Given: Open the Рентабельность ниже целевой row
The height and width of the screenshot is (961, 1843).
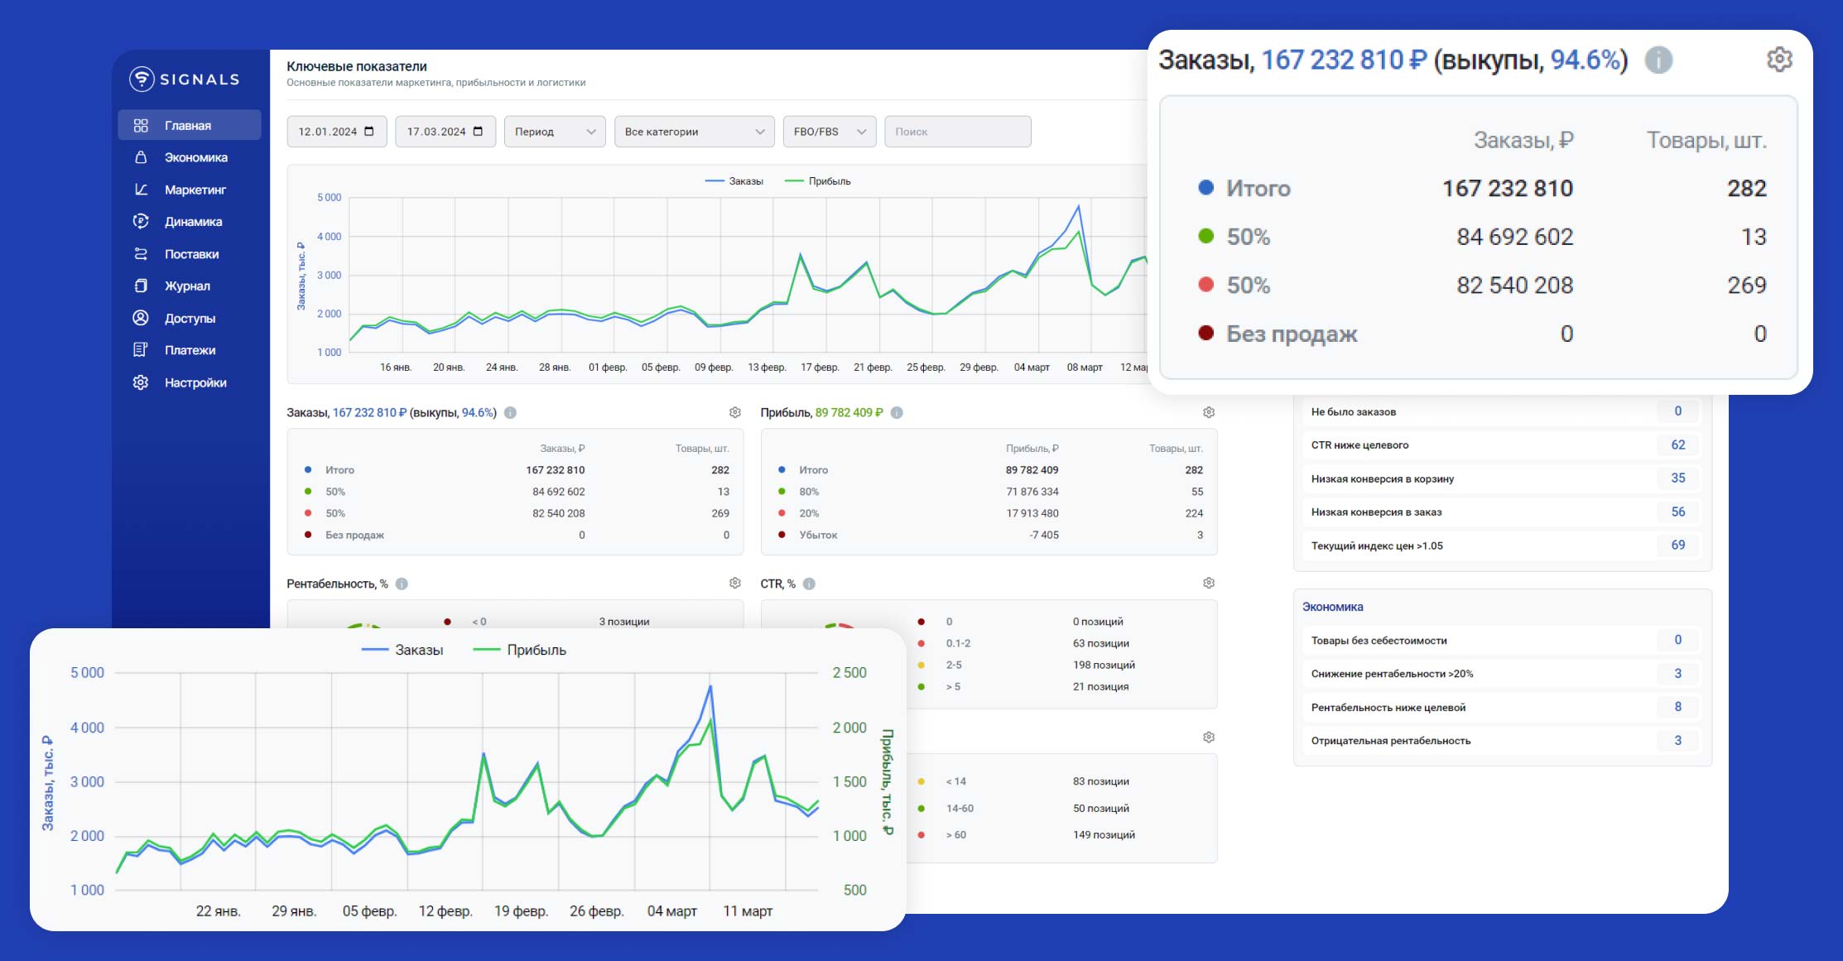Looking at the screenshot, I should tap(1502, 707).
